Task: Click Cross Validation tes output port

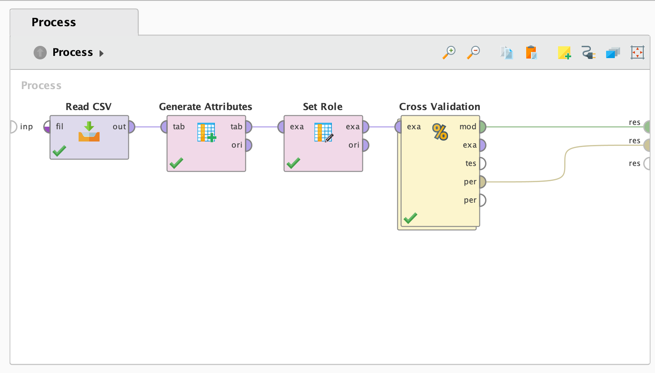Action: coord(483,164)
